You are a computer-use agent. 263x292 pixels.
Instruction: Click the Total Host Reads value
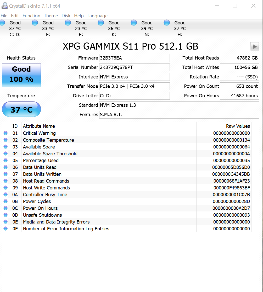coord(240,58)
